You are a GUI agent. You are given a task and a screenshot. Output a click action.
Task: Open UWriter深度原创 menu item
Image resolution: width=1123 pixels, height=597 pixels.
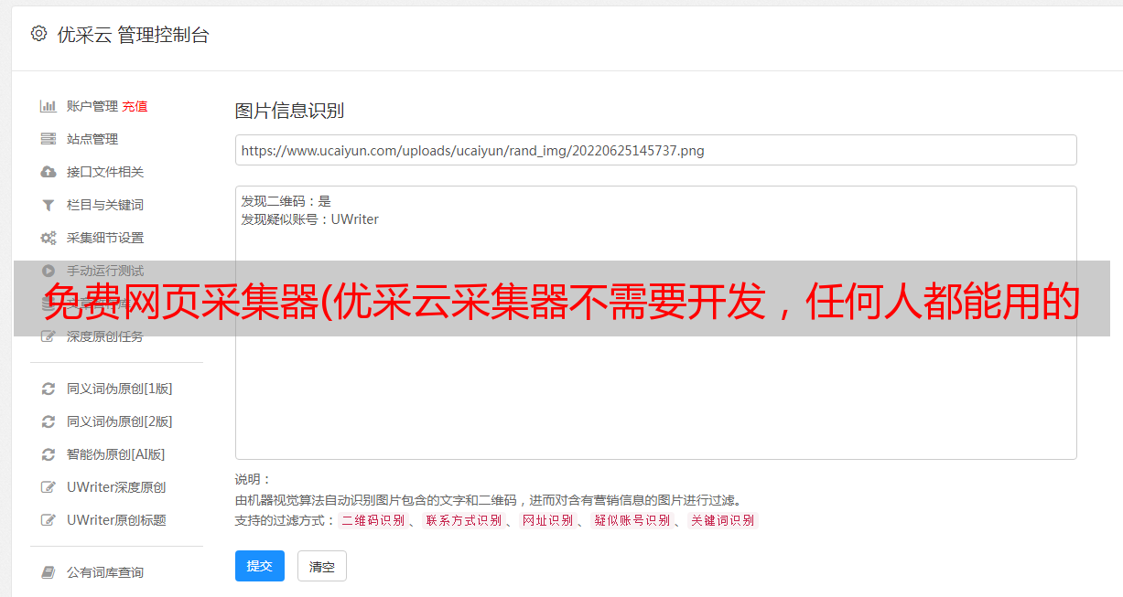[116, 487]
